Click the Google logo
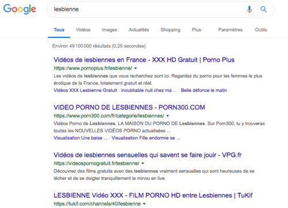 click(20, 9)
